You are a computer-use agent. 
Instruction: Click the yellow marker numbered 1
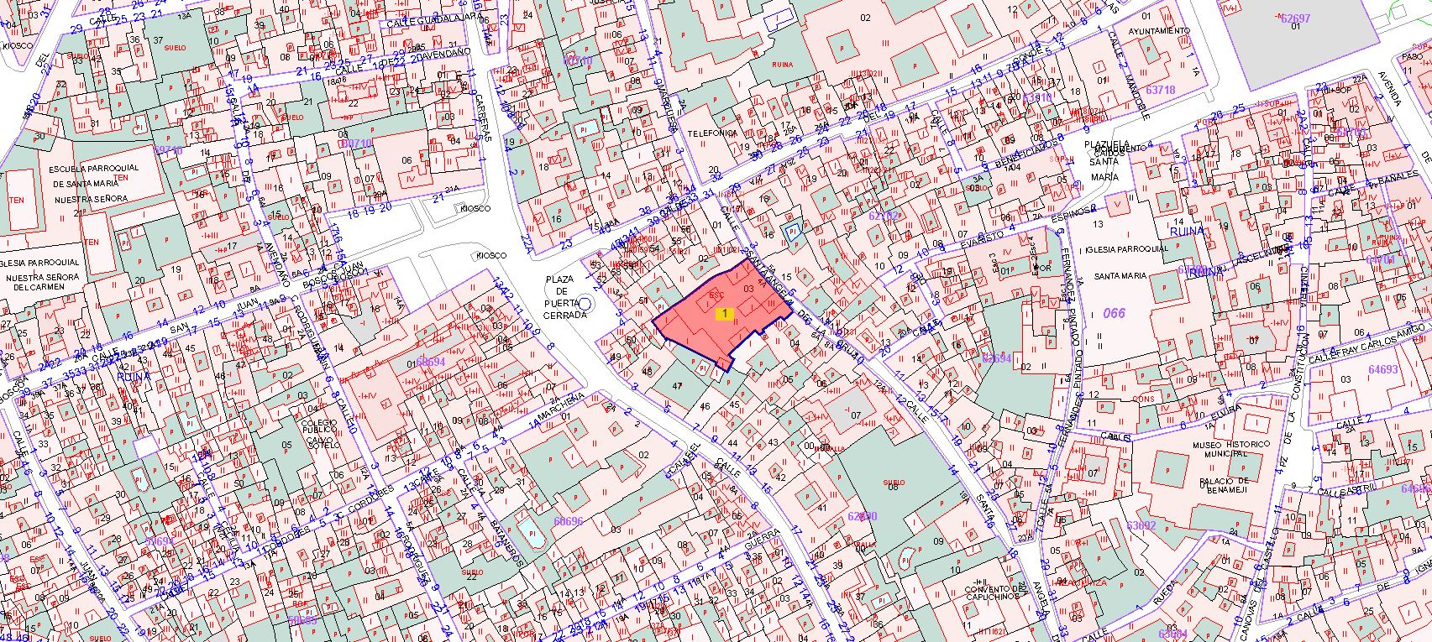pyautogui.click(x=724, y=312)
